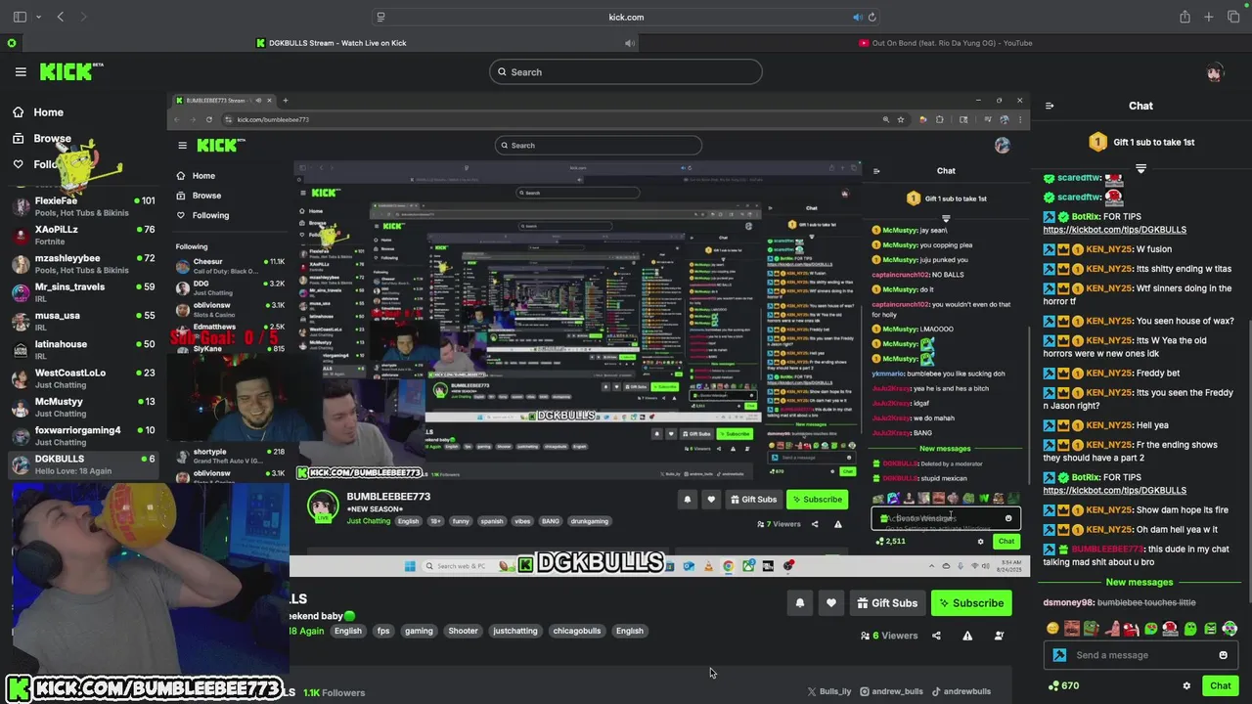The height and width of the screenshot is (704, 1252).
Task: Click the Kick logo
Action: [x=69, y=71]
